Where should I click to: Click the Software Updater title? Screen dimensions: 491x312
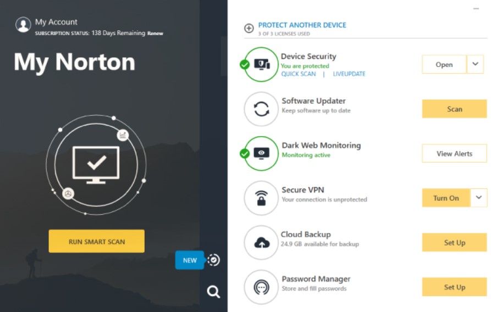pyautogui.click(x=313, y=101)
